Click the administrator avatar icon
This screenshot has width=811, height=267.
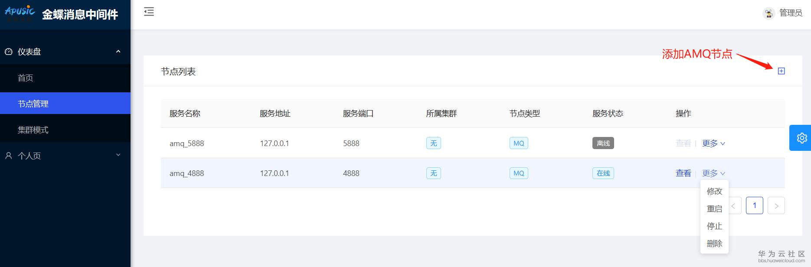pos(768,13)
